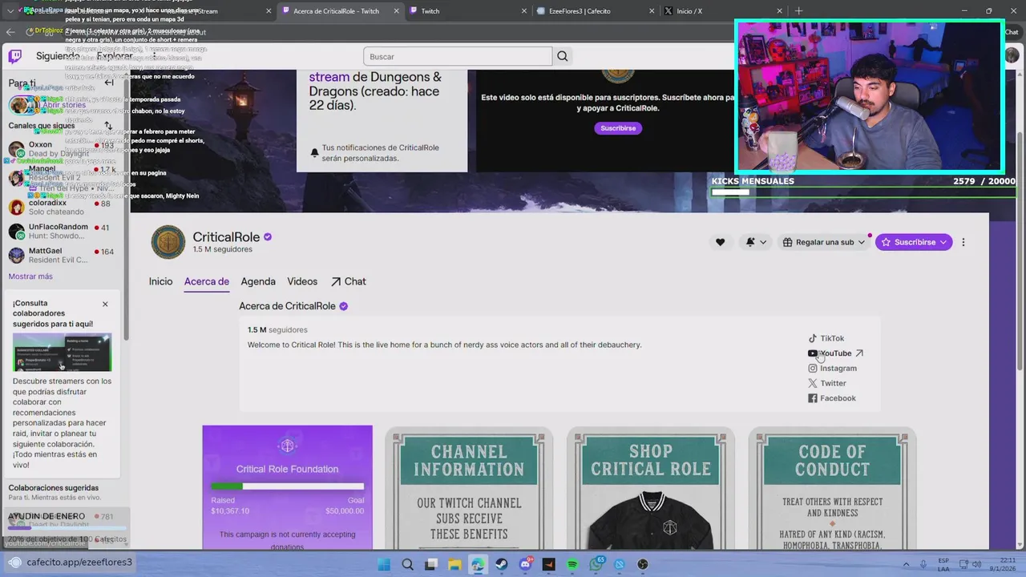
Task: Open the Facebook social link
Action: pos(831,398)
